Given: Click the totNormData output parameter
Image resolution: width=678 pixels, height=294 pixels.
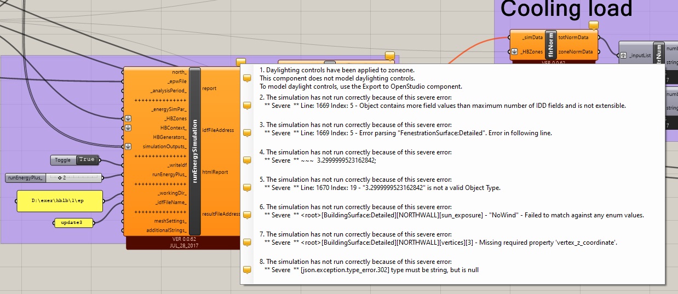Looking at the screenshot, I should pos(574,37).
